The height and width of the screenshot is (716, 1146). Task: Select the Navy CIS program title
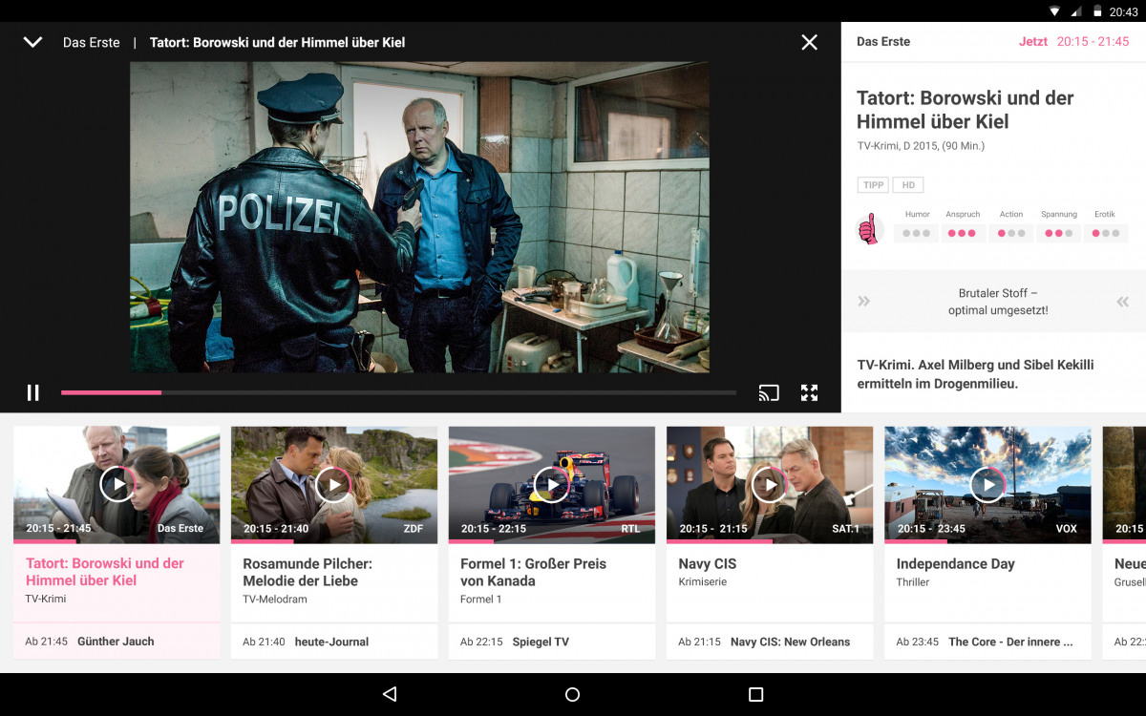[x=708, y=564]
